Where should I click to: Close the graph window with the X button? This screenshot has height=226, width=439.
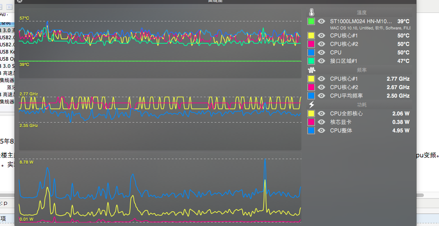click(19, 1)
